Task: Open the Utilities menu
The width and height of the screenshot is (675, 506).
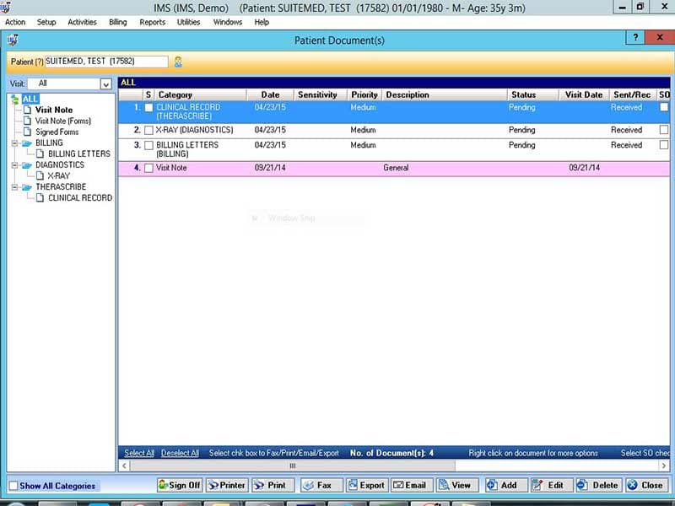Action: click(x=188, y=22)
